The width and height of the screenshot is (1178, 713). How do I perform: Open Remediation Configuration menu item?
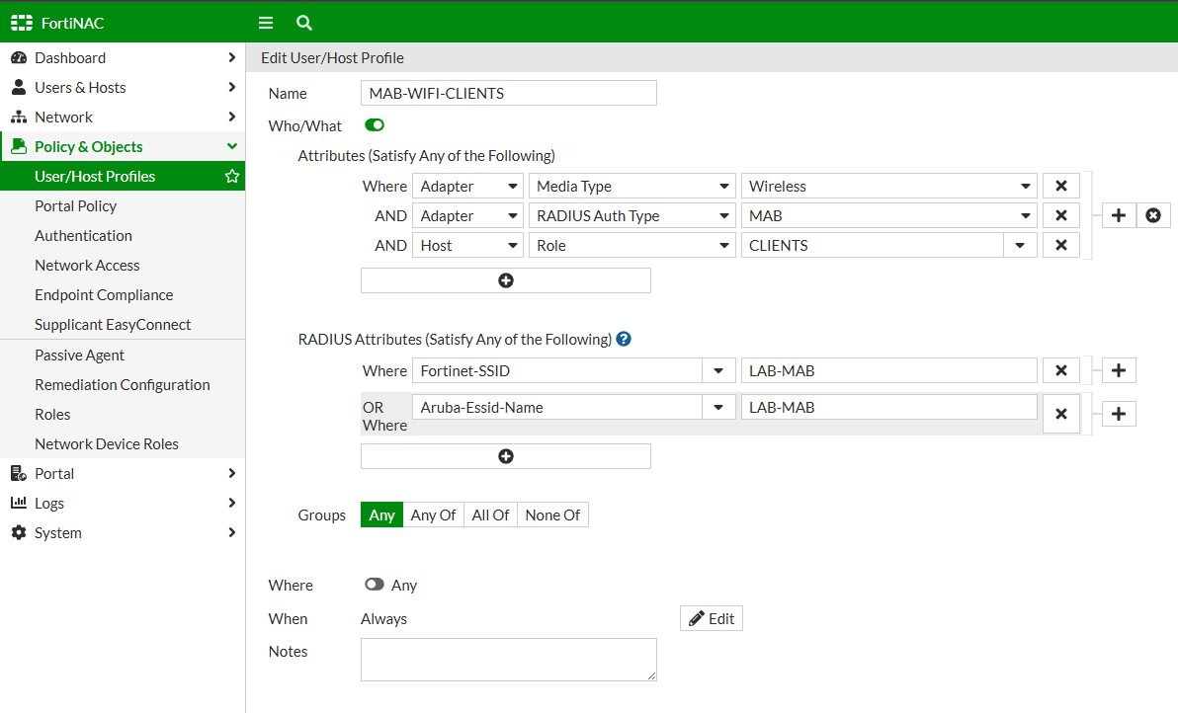tap(123, 384)
